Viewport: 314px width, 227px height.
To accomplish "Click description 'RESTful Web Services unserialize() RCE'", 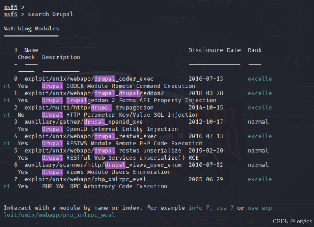I will [x=132, y=158].
